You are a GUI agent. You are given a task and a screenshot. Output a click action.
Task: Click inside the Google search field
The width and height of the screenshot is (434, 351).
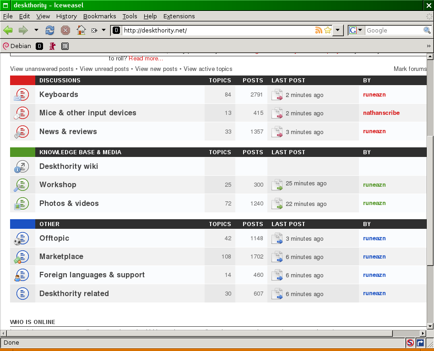tap(393, 30)
